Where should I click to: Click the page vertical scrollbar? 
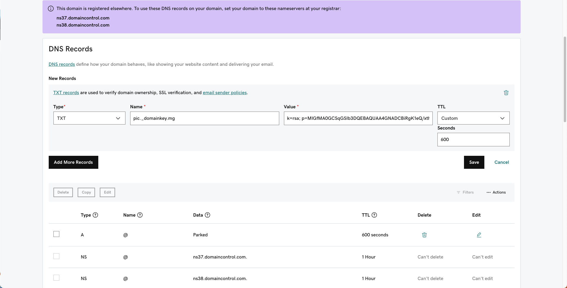pos(565,80)
